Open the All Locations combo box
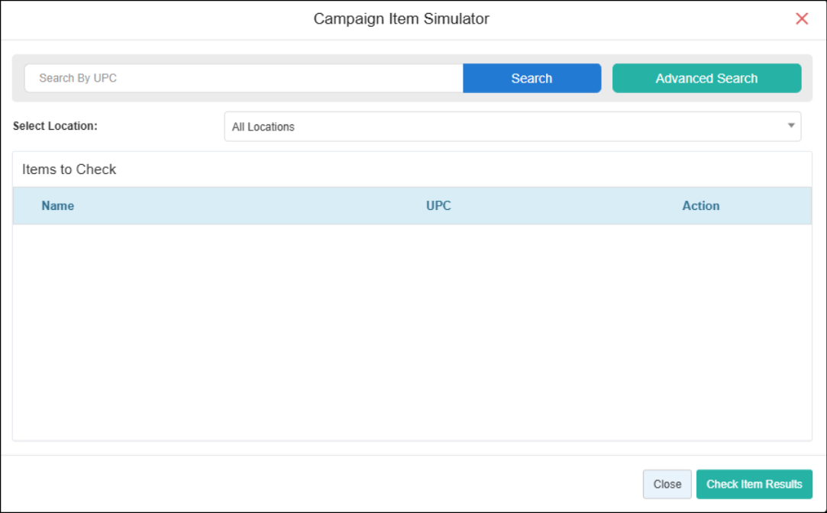 (512, 127)
